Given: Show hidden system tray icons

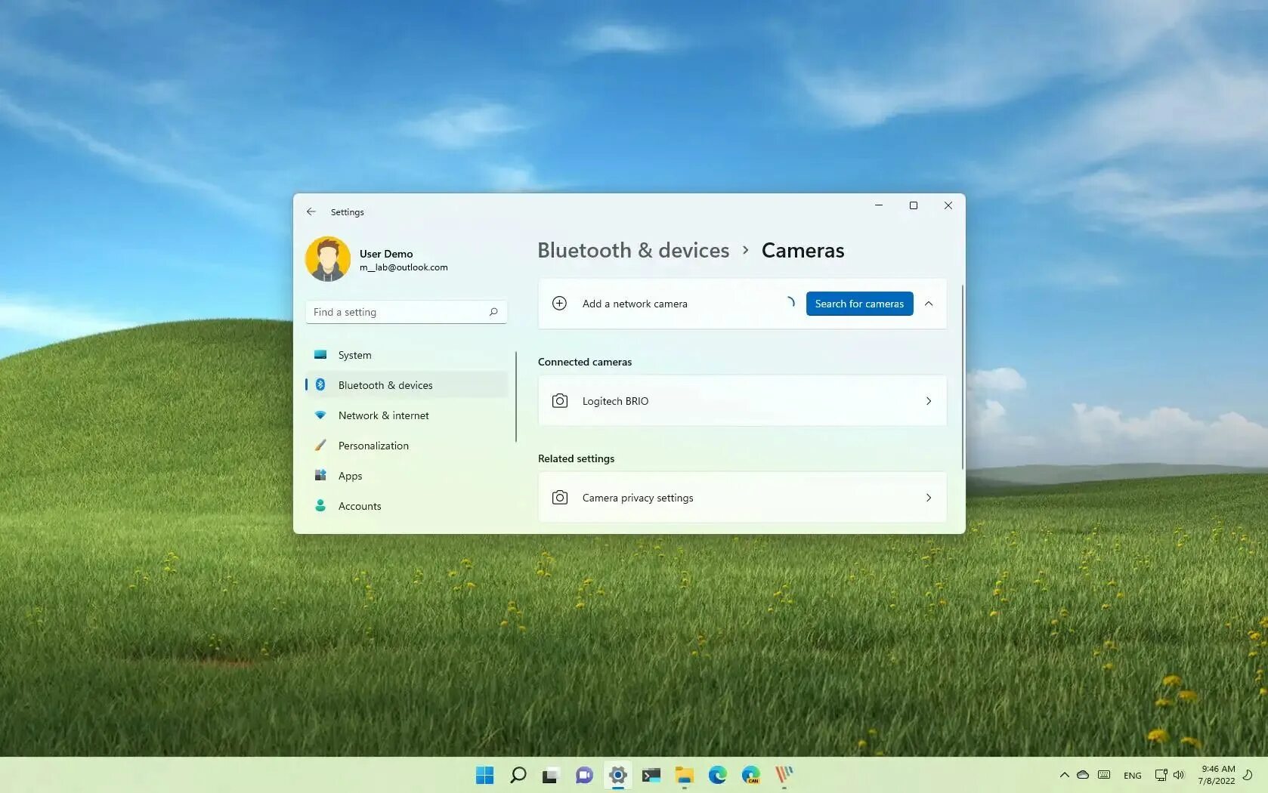Looking at the screenshot, I should [x=1065, y=775].
